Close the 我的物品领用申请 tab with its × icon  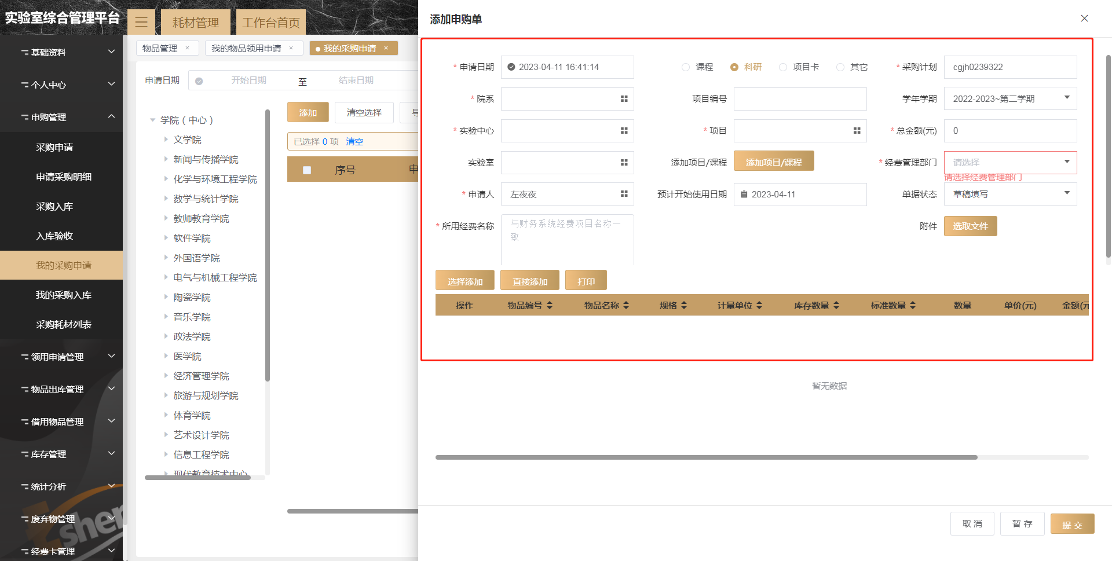pyautogui.click(x=291, y=48)
